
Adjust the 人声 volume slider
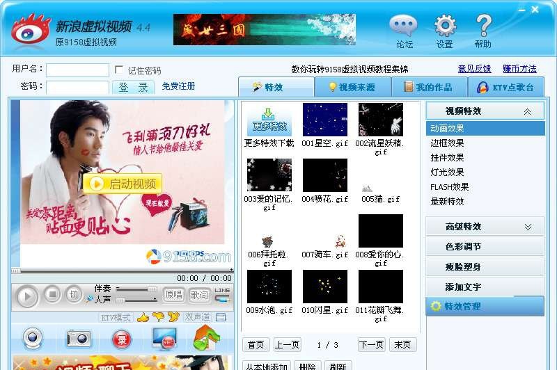[136, 300]
